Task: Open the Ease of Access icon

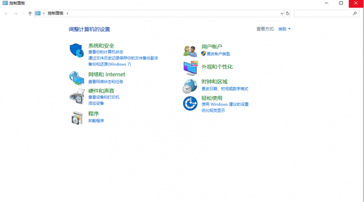Action: [x=190, y=104]
